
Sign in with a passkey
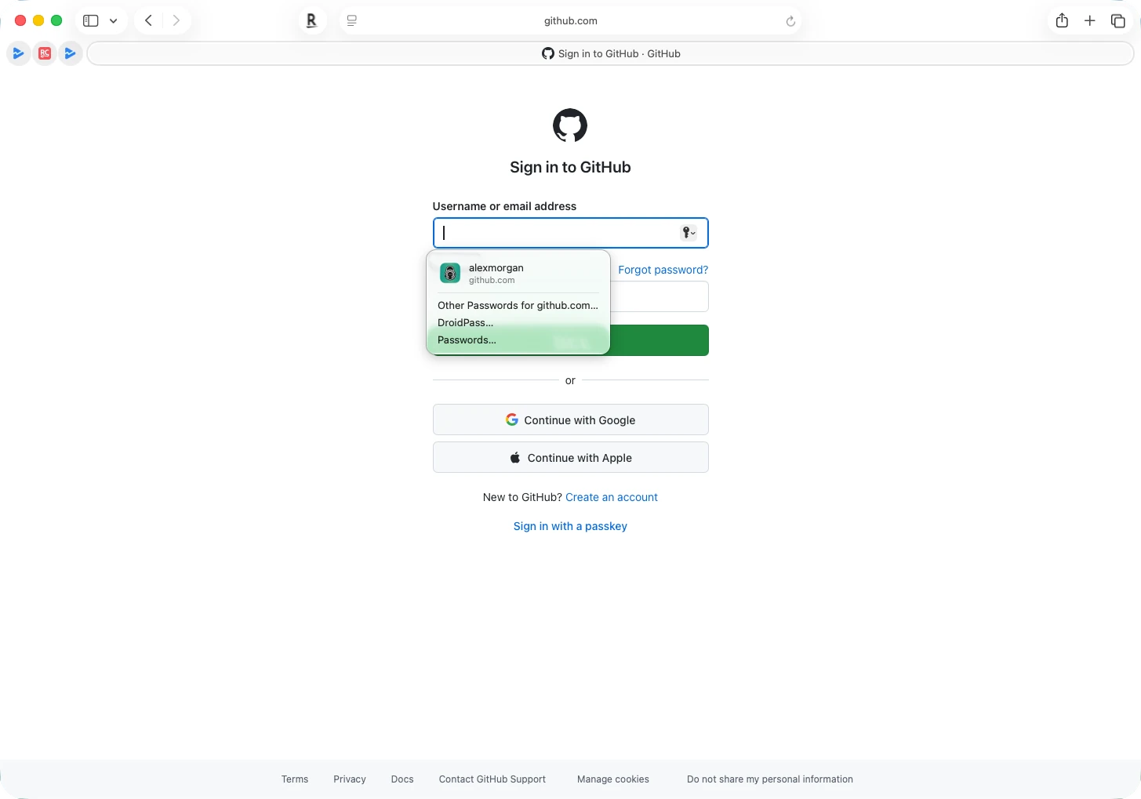(x=570, y=526)
